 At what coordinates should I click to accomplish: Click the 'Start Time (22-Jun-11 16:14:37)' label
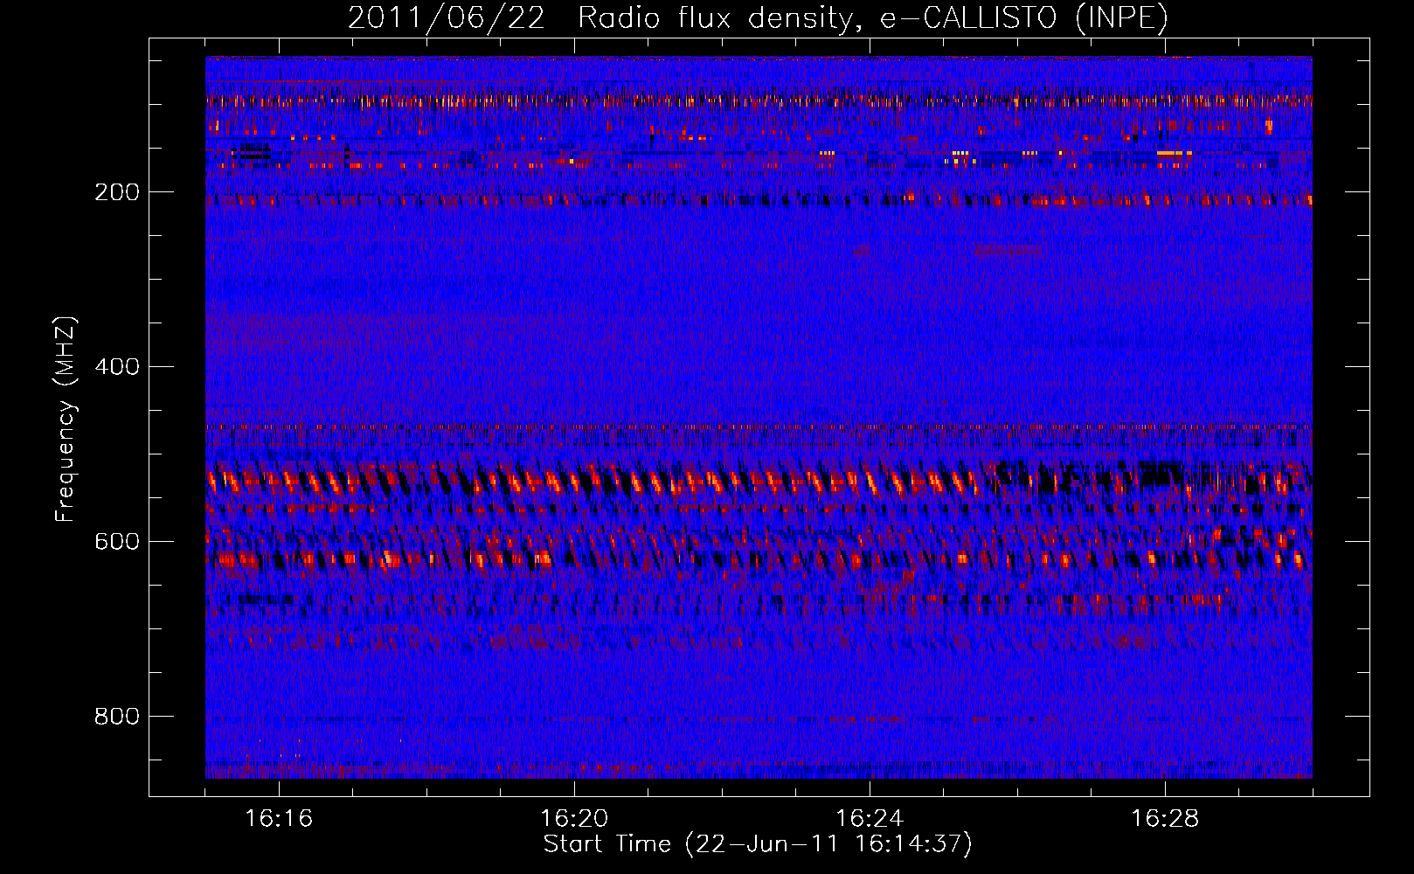[758, 844]
